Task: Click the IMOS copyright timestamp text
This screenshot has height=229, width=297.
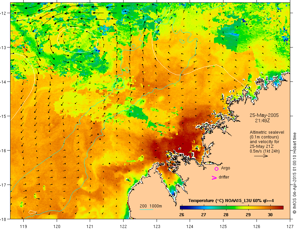Action: tap(294, 173)
